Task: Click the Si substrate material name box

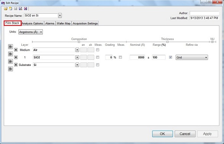Action: tap(54, 65)
